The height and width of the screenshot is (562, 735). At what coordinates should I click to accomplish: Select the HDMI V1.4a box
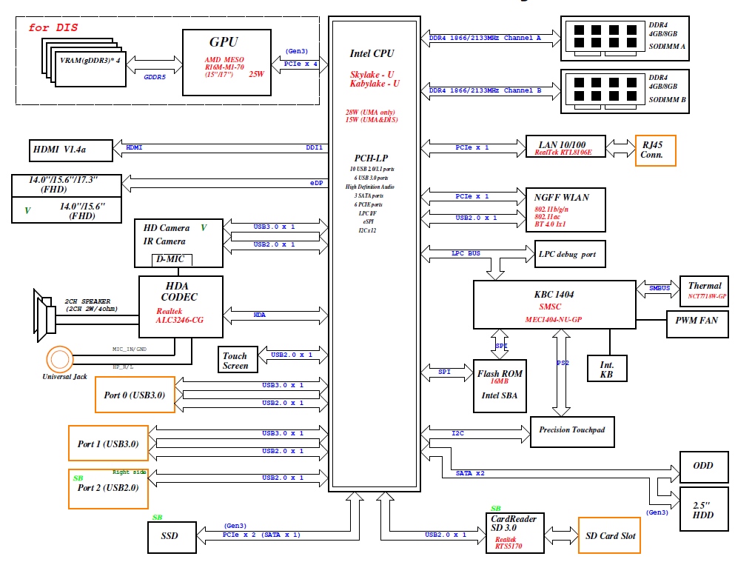[x=70, y=150]
